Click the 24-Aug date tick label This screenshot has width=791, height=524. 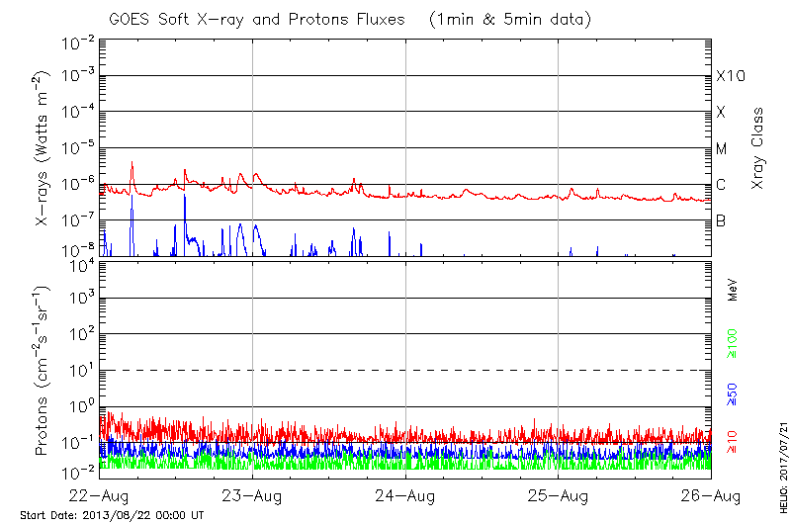pos(405,495)
